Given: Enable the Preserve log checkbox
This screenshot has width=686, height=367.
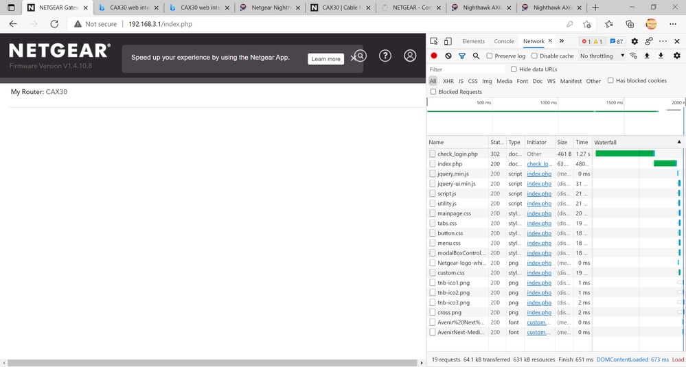Looking at the screenshot, I should click(490, 56).
